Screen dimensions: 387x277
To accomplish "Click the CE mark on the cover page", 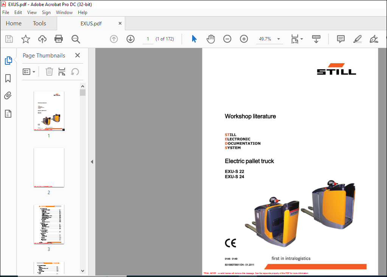I will click(230, 243).
